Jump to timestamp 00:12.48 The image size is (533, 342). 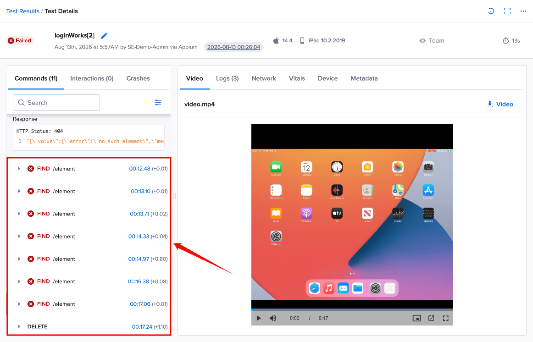140,168
